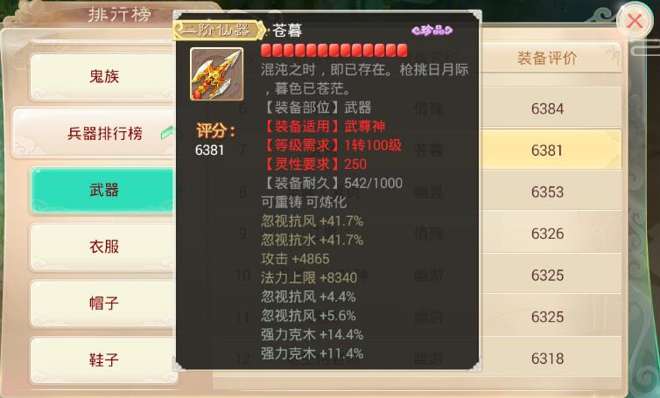Click the 可重铸 可炼化 text line

coord(304,202)
